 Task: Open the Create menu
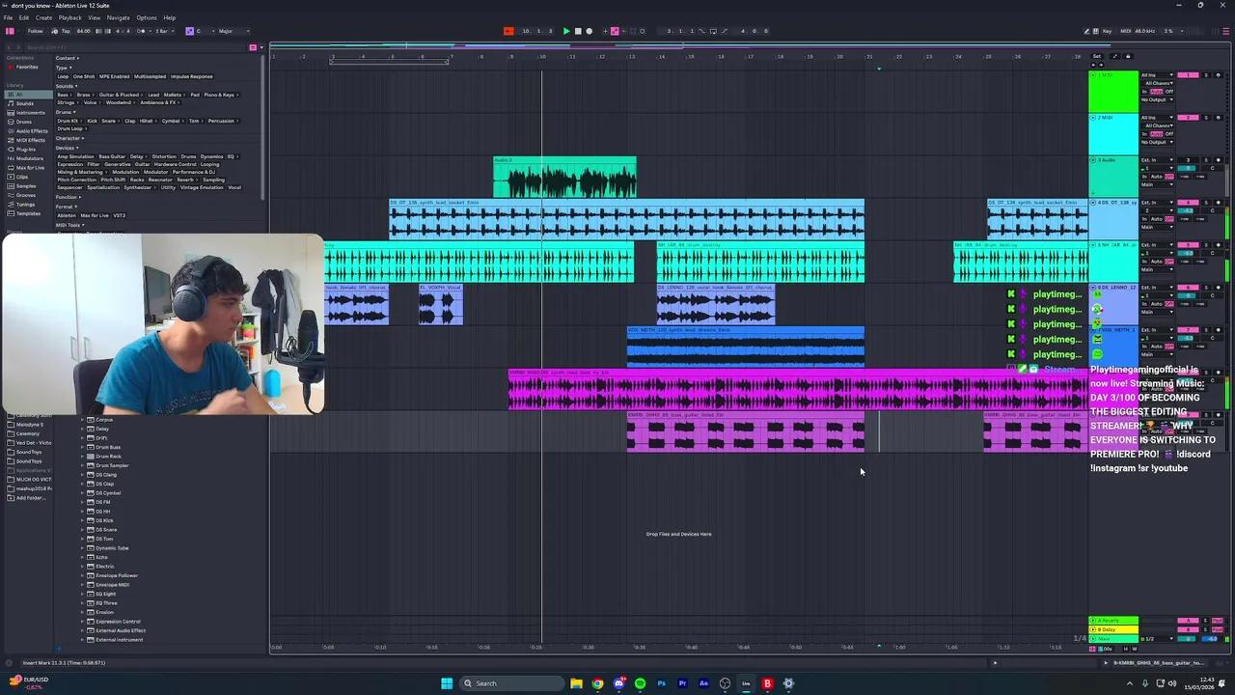(43, 17)
